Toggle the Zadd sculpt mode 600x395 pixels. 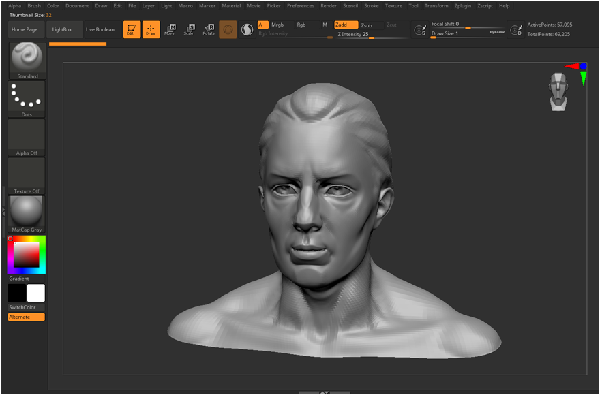[345, 25]
